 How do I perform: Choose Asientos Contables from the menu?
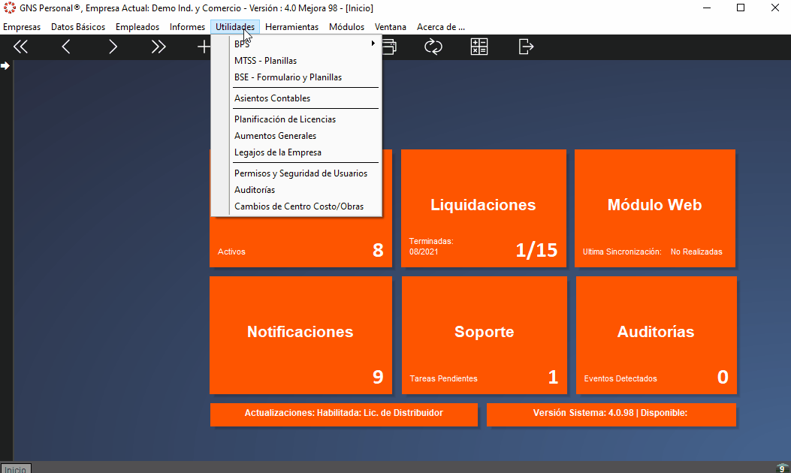tap(305, 98)
